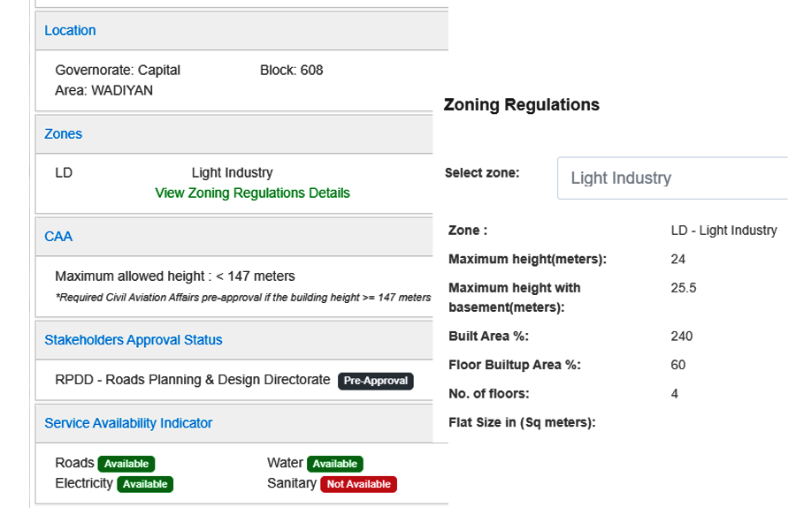Click the Zoning Regulations heading
796x530 pixels.
coord(521,105)
